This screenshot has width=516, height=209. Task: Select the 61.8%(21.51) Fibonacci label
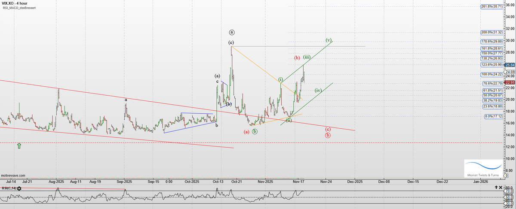click(x=492, y=91)
